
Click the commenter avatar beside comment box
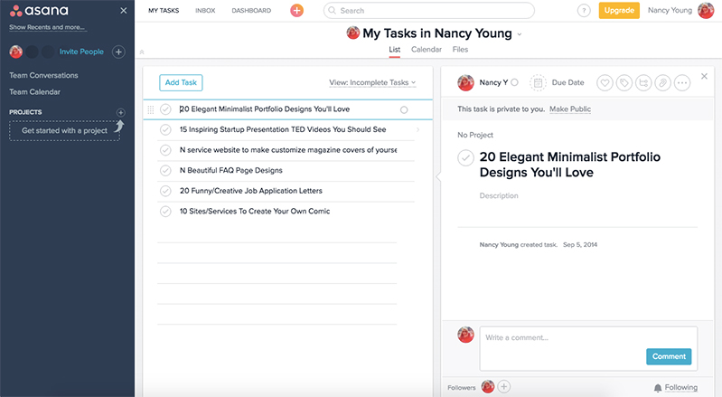point(465,335)
